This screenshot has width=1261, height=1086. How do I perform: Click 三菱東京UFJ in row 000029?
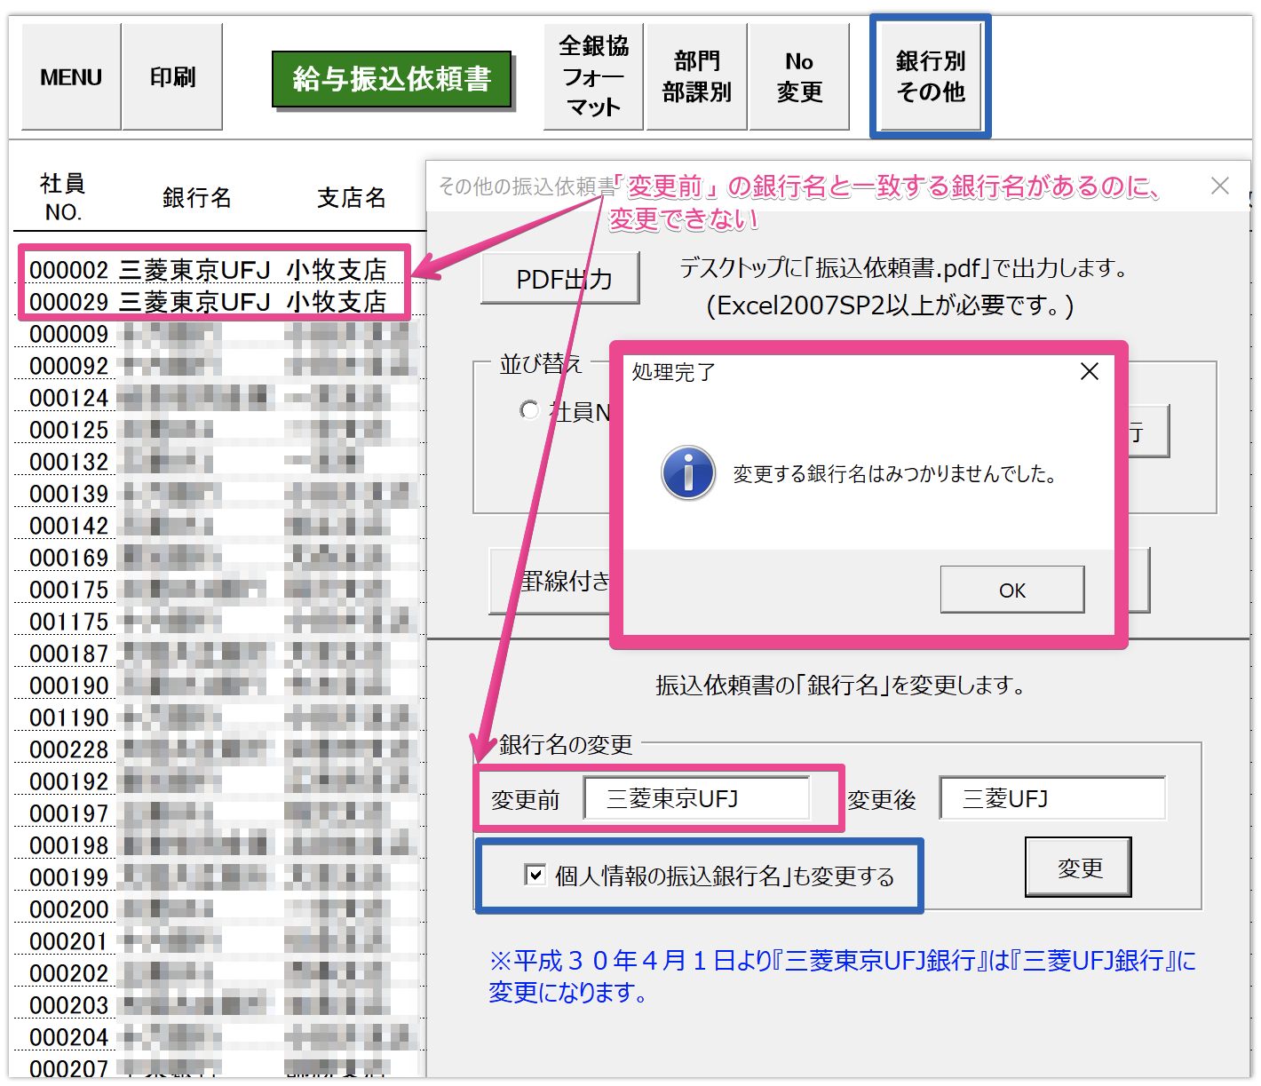pos(194,302)
